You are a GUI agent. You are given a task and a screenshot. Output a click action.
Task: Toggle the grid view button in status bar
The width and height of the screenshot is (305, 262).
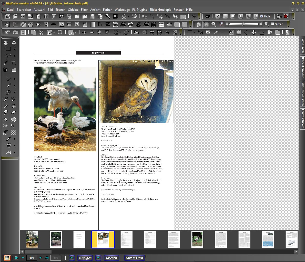(7, 258)
